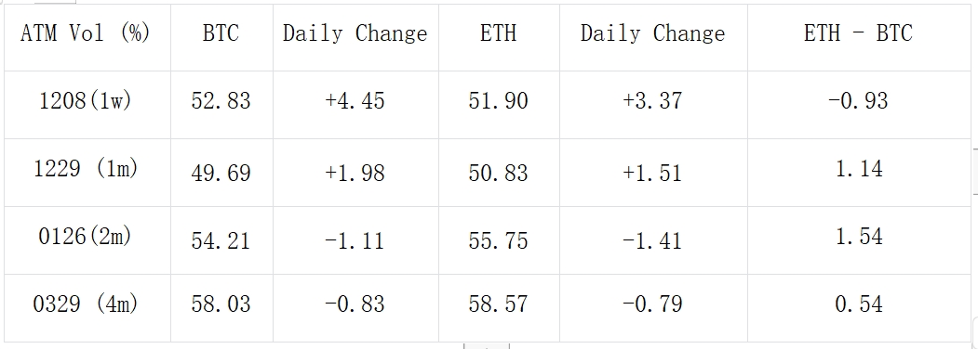The width and height of the screenshot is (978, 349).
Task: Click the ETH - BTC header cell
Action: pos(858,37)
